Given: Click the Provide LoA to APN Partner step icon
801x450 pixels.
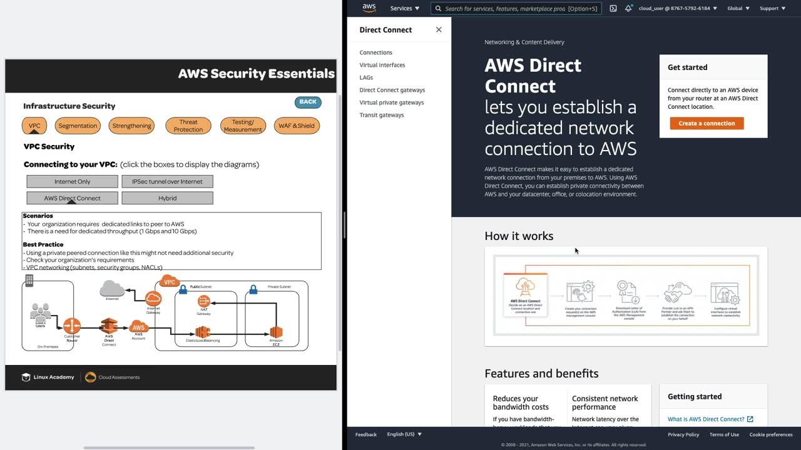Looking at the screenshot, I should coord(678,292).
